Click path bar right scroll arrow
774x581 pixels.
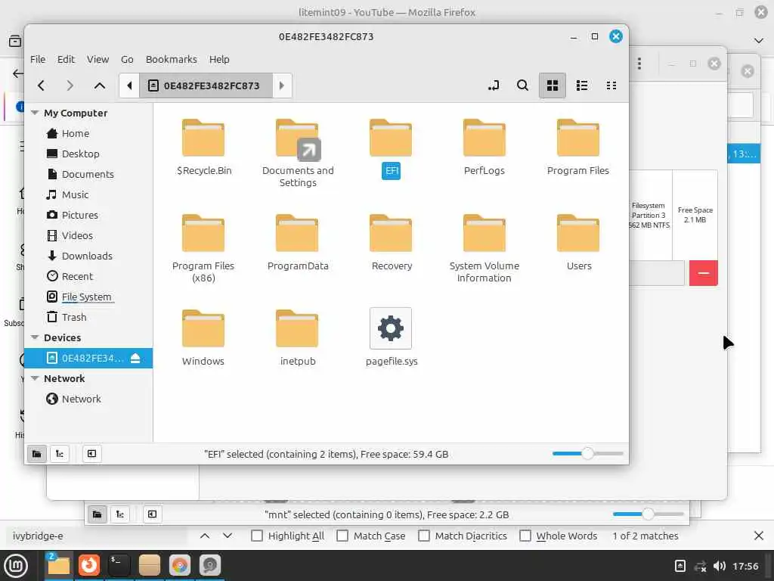click(x=282, y=85)
